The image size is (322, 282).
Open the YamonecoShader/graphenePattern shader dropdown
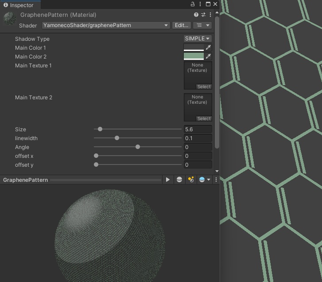click(x=106, y=25)
